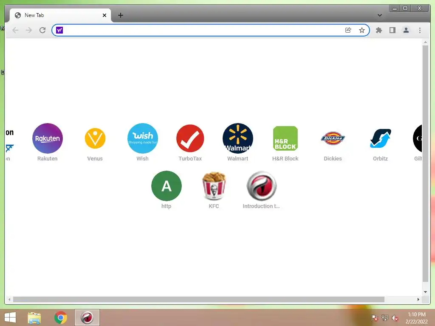
Task: Click the Orbitz label text
Action: point(380,159)
